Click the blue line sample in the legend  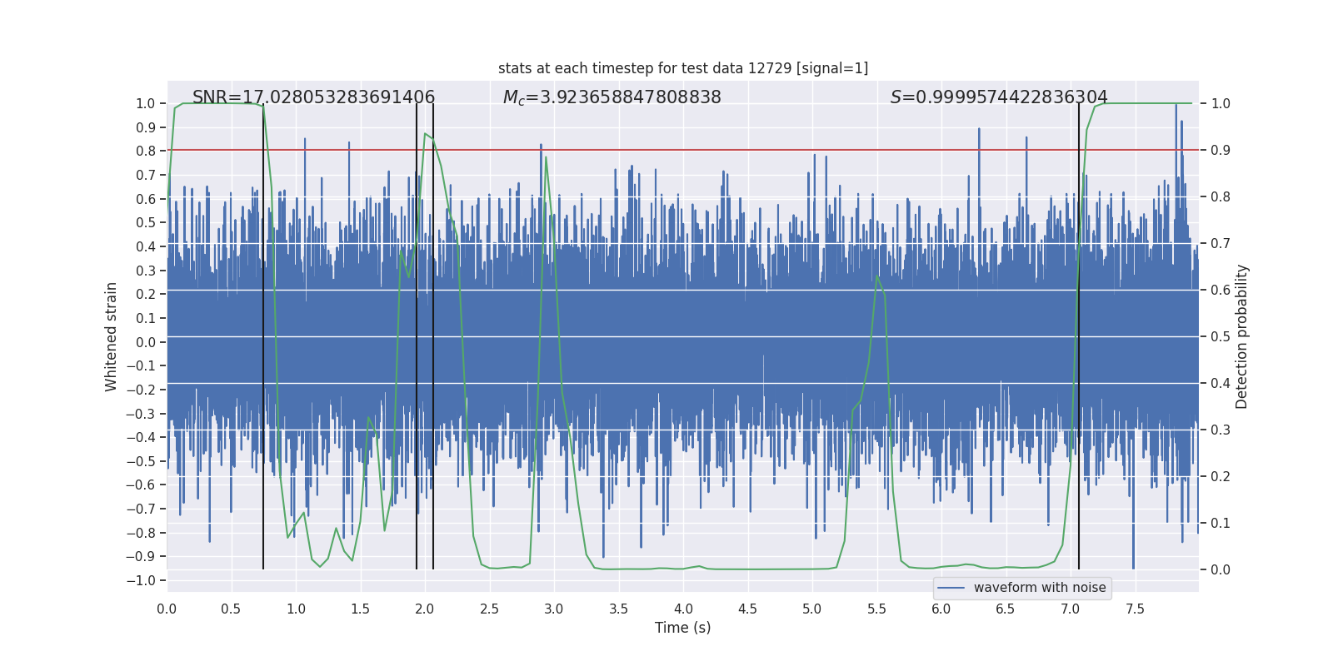pyautogui.click(x=951, y=588)
